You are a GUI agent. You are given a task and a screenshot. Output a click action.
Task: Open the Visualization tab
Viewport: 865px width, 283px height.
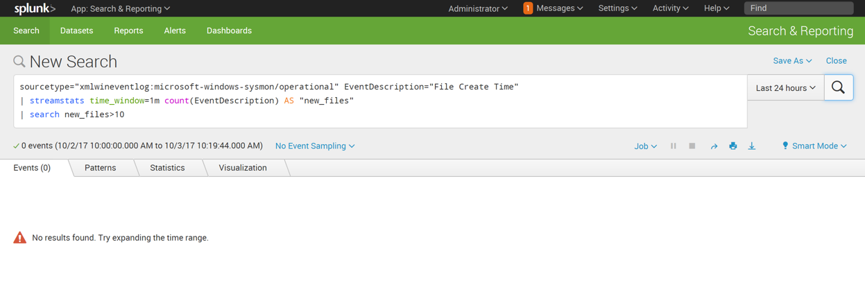pos(243,168)
